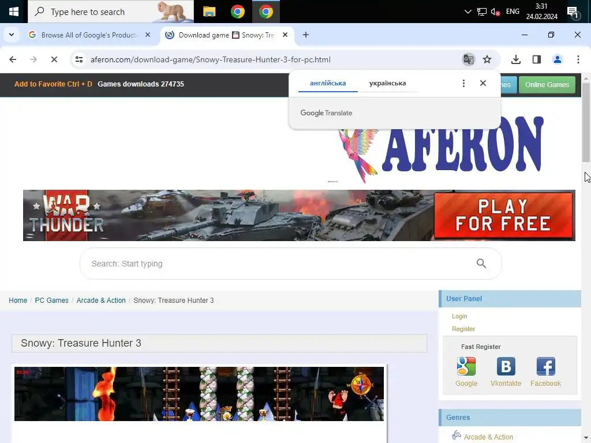591x443 pixels.
Task: Go forward using the arrow button
Action: coord(33,59)
